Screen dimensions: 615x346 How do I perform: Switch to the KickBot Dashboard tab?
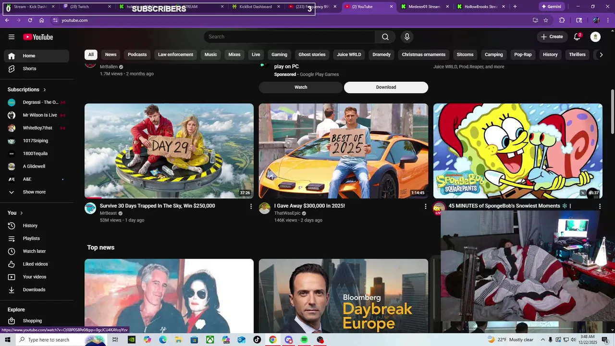click(255, 7)
